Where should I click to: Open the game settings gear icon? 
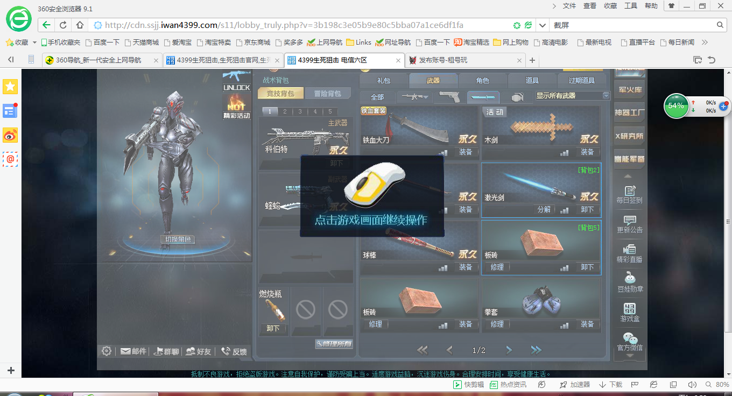point(107,351)
